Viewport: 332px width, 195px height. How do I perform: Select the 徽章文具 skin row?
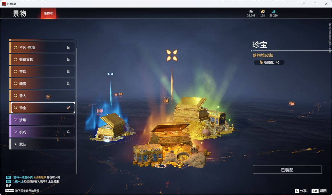[42, 59]
